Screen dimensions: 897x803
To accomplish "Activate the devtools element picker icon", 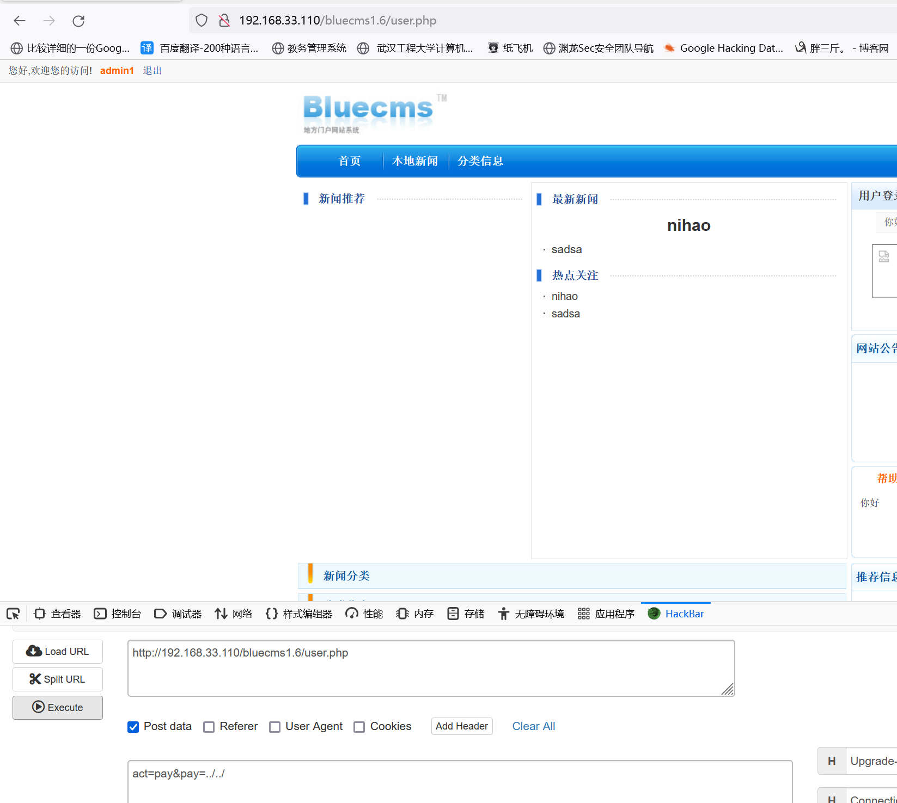I will (x=13, y=614).
